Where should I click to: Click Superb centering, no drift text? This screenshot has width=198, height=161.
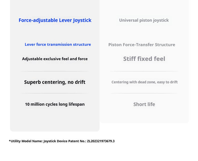pyautogui.click(x=55, y=82)
